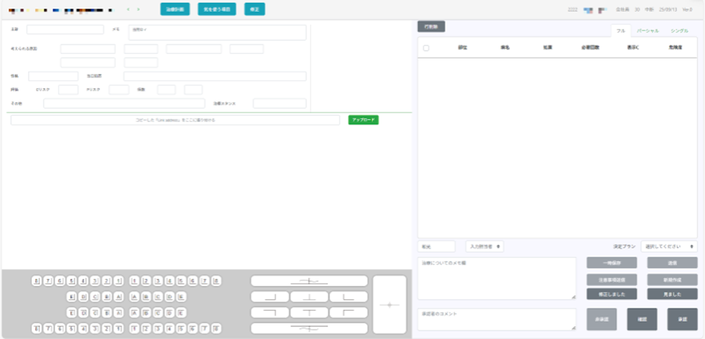Screen dimensions: 705x339
Task: Select the upper-right quadrant bracket (┘) button
Action: tap(269, 297)
